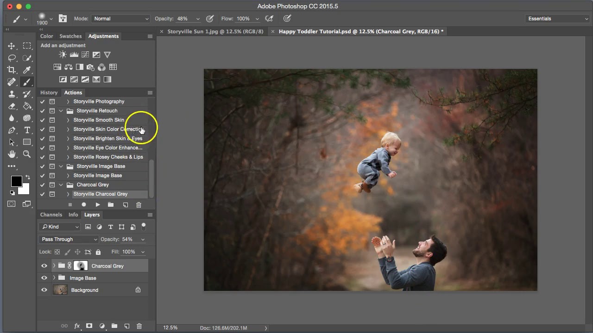The width and height of the screenshot is (593, 333).
Task: Click the black foreground color swatch
Action: coord(16,181)
